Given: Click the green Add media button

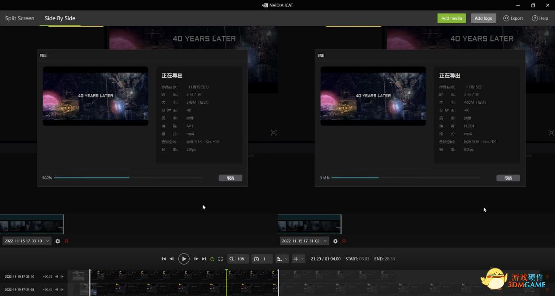Looking at the screenshot, I should (x=451, y=18).
